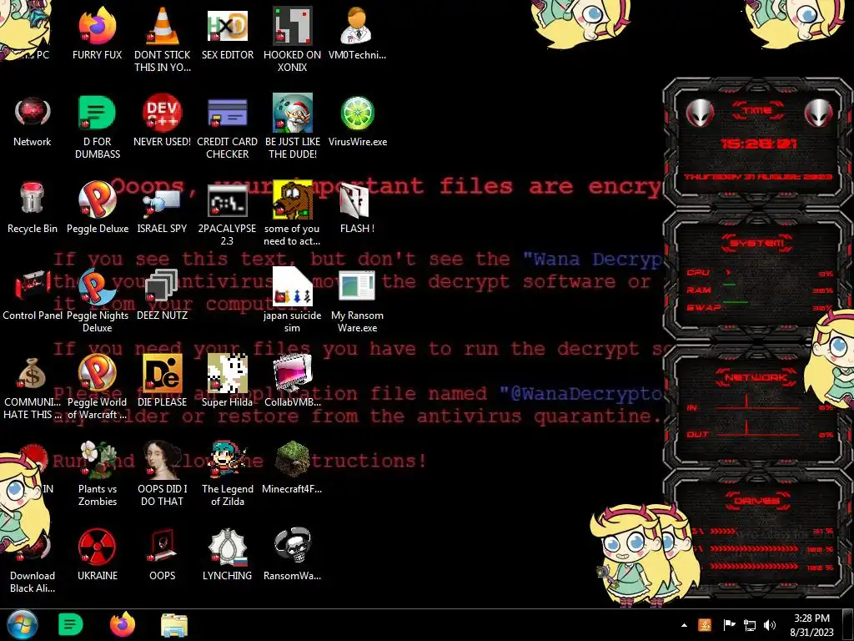The image size is (854, 641).
Task: Click the left alien head on the TIME widget
Action: click(x=700, y=114)
